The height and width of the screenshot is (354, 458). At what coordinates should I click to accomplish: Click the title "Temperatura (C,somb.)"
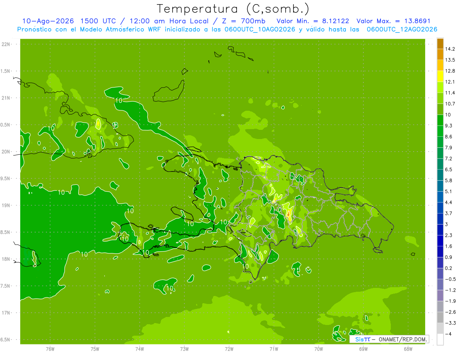tap(233, 9)
